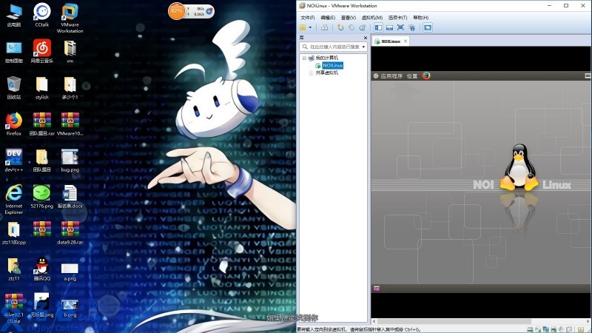This screenshot has width=592, height=333.
Task: Collapse the 我的计算机 tree node
Action: click(304, 58)
